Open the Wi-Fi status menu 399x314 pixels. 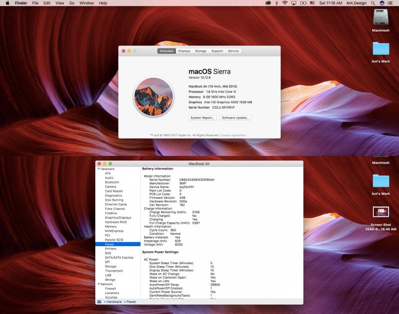tap(285, 3)
